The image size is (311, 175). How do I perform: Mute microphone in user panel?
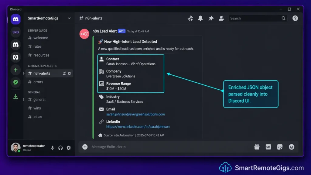[52, 148]
